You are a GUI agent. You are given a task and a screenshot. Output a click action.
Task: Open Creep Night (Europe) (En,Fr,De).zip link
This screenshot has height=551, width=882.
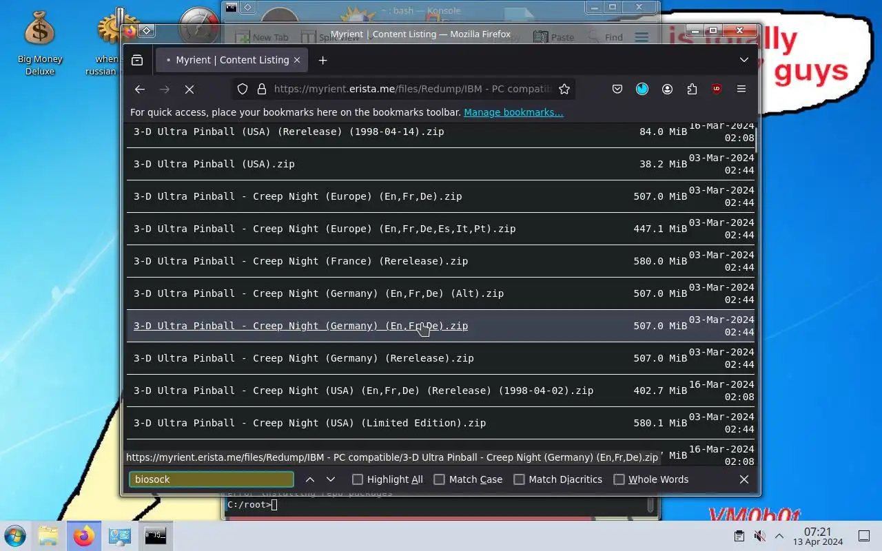(298, 196)
